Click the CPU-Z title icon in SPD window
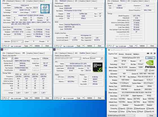 pos(2,50)
